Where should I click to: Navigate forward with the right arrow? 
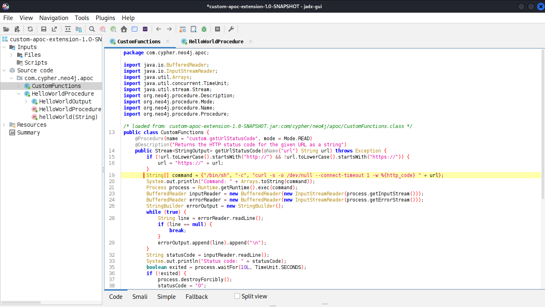coord(169,29)
